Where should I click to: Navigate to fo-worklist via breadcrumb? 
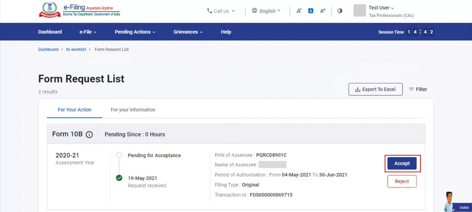click(76, 49)
